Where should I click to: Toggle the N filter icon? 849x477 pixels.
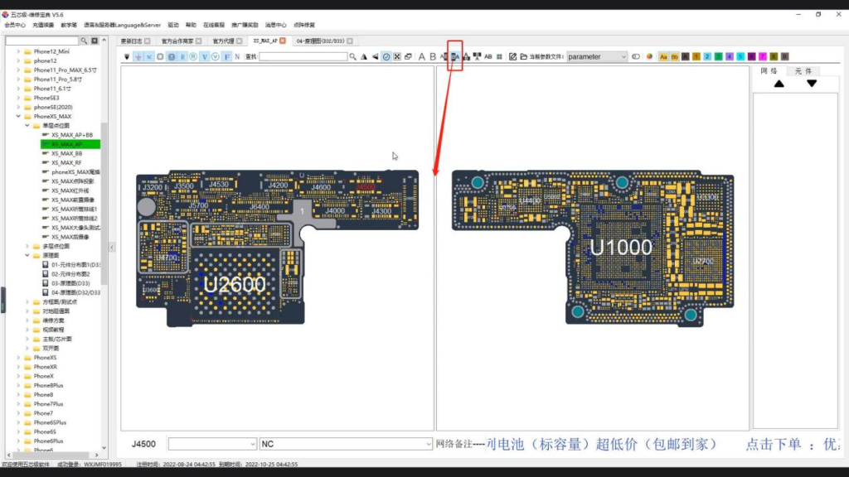[237, 56]
